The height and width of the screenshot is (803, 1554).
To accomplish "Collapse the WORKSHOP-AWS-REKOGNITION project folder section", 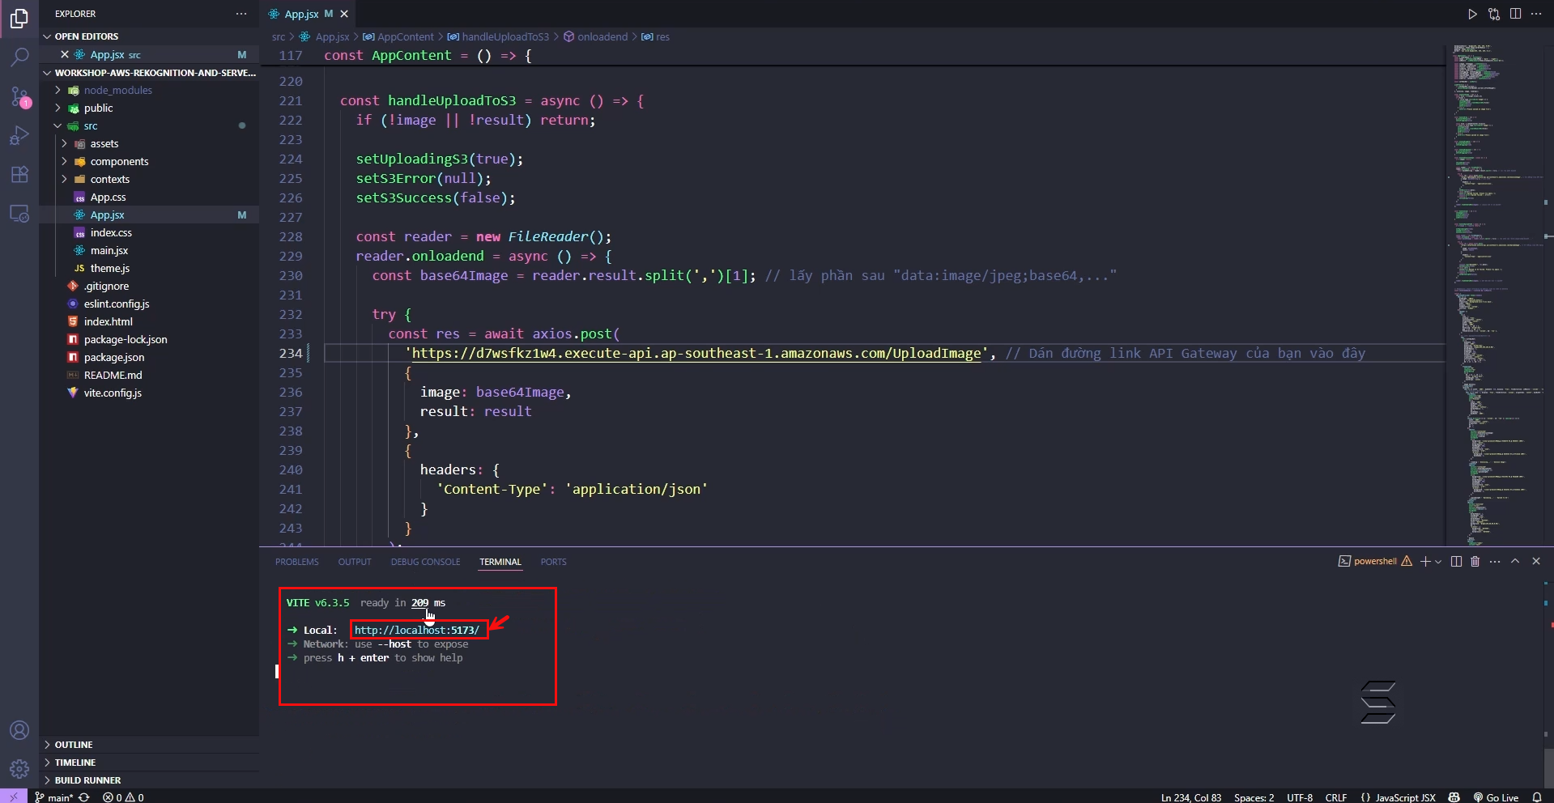I will pos(149,73).
